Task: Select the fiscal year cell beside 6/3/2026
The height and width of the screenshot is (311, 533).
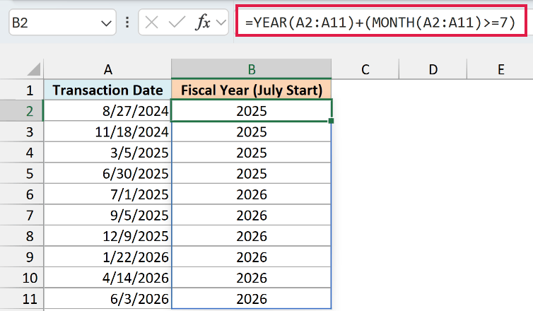Action: tap(252, 299)
